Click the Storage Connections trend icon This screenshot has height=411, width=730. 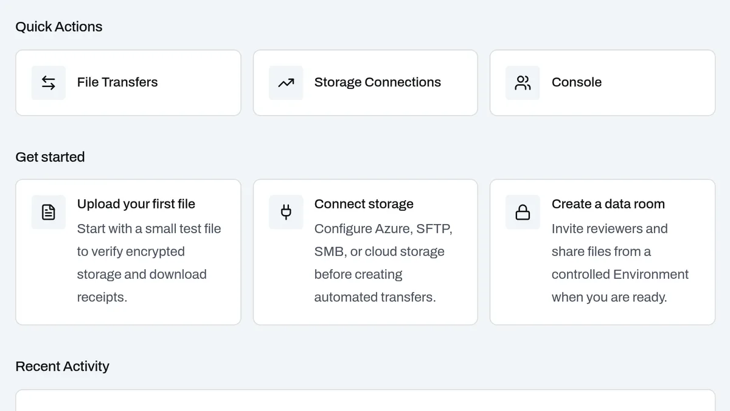pos(286,83)
